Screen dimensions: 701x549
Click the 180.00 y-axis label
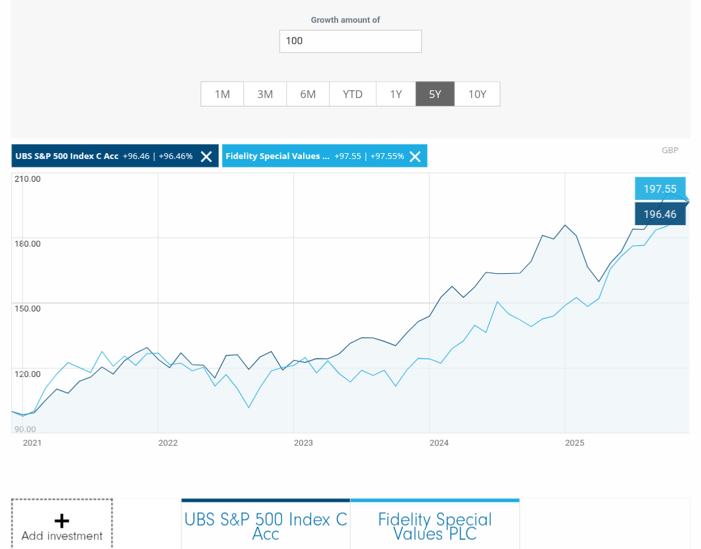tap(27, 243)
